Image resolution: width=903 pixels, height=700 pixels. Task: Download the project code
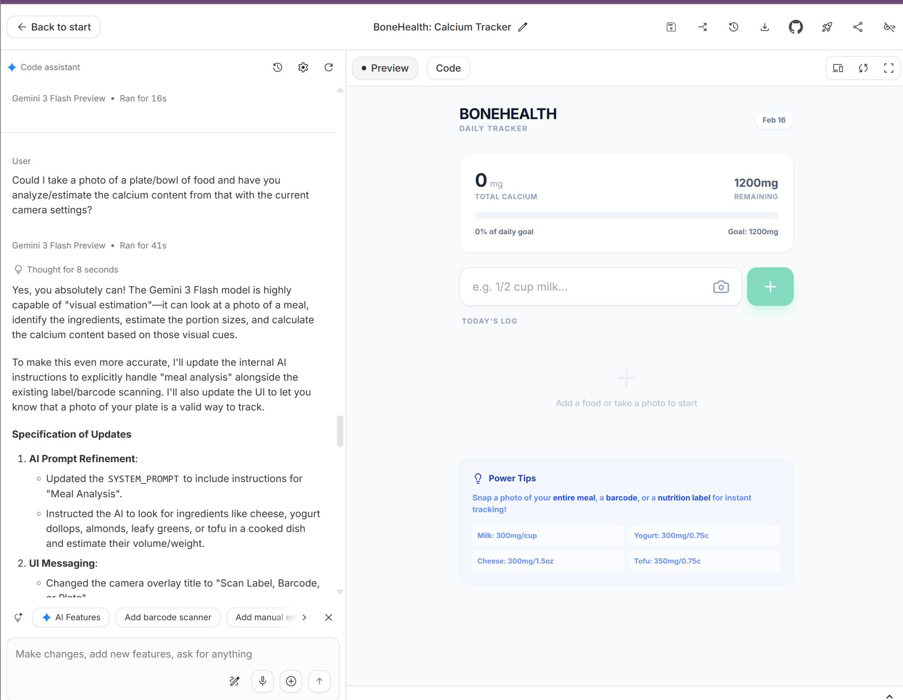765,27
